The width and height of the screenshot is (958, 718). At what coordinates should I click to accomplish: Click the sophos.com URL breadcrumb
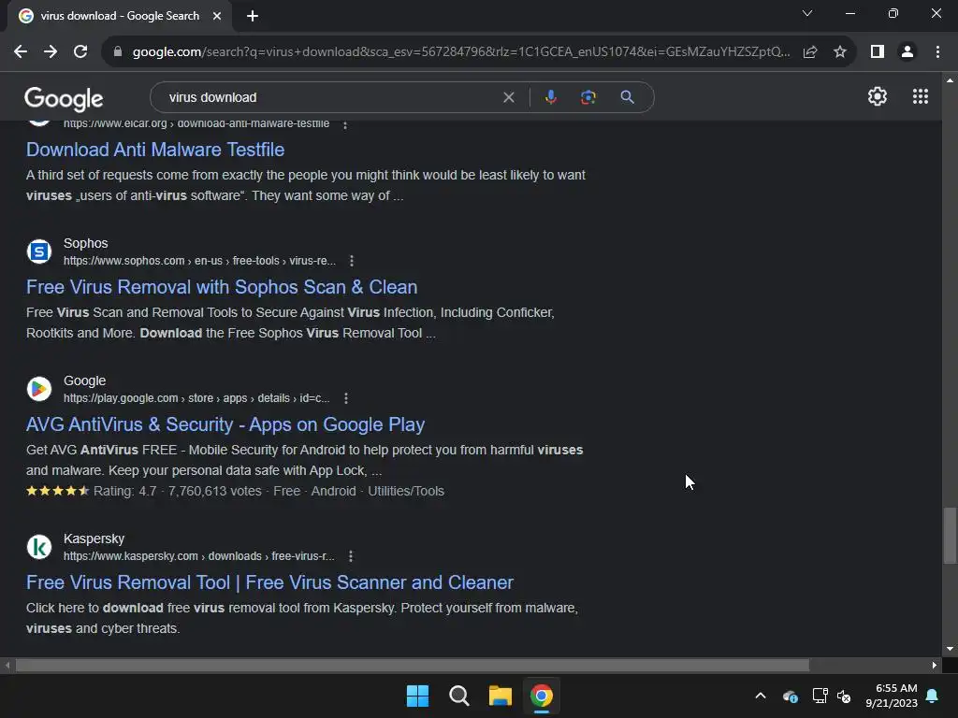coord(200,261)
